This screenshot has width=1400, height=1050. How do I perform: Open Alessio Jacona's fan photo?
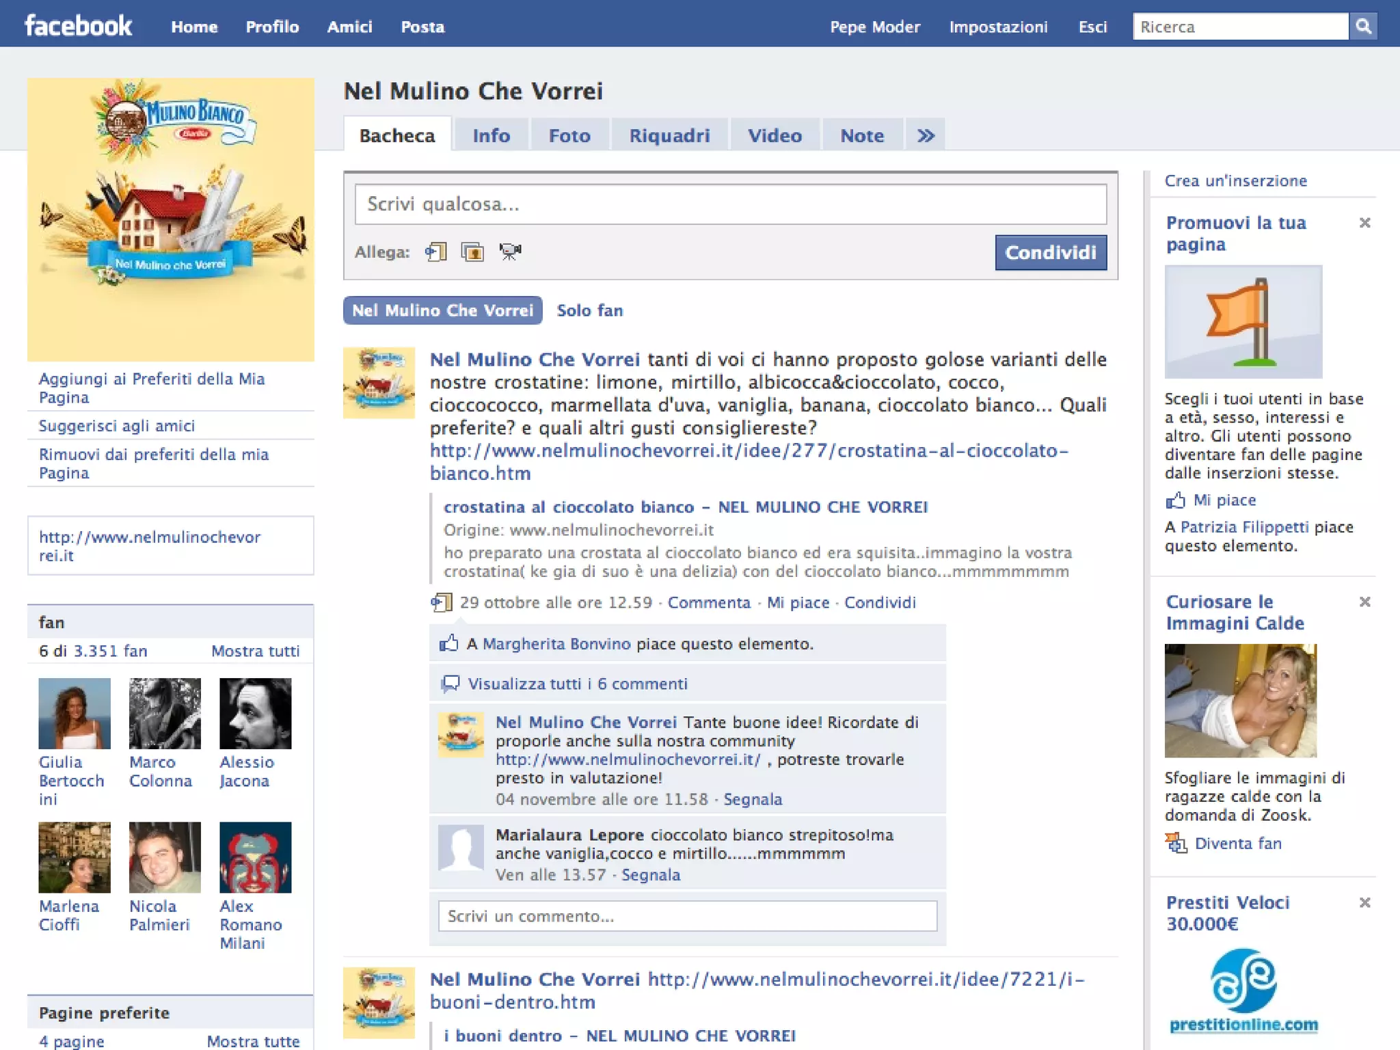255,714
